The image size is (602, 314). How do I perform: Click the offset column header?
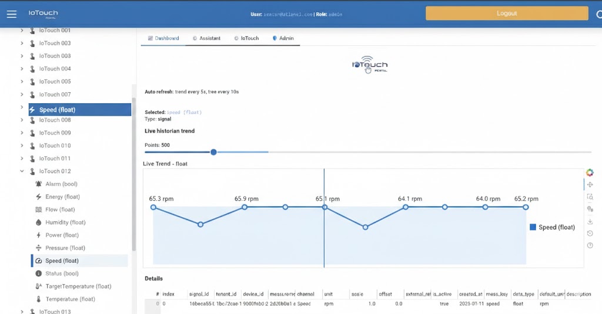[x=385, y=294]
